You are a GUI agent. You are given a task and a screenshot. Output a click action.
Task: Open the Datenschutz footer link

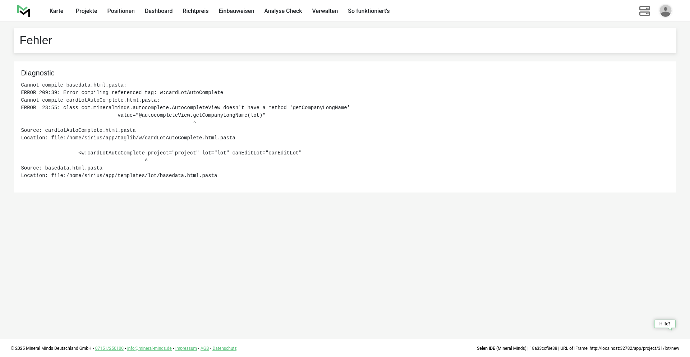(224, 348)
